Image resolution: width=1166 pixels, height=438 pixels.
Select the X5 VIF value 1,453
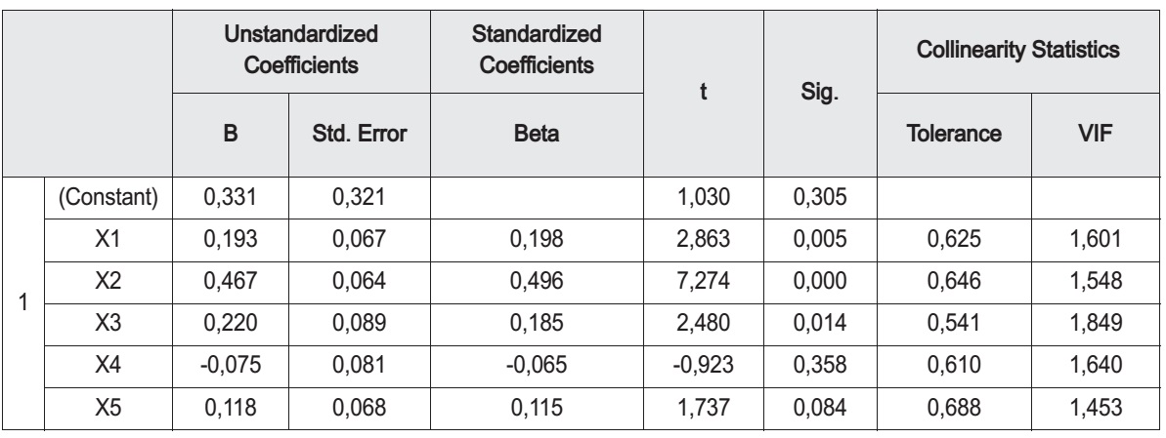[1096, 409]
